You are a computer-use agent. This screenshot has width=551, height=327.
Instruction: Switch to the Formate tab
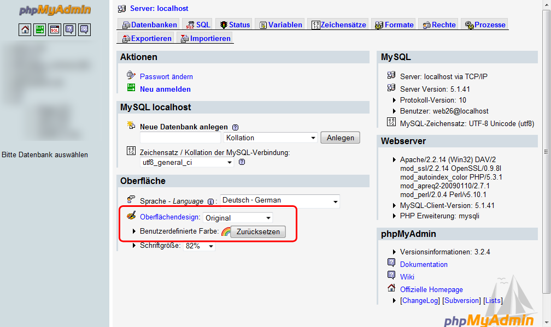point(394,25)
